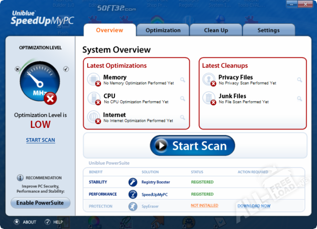Click the CPU optimization icon
The width and height of the screenshot is (317, 229).
[x=94, y=98]
